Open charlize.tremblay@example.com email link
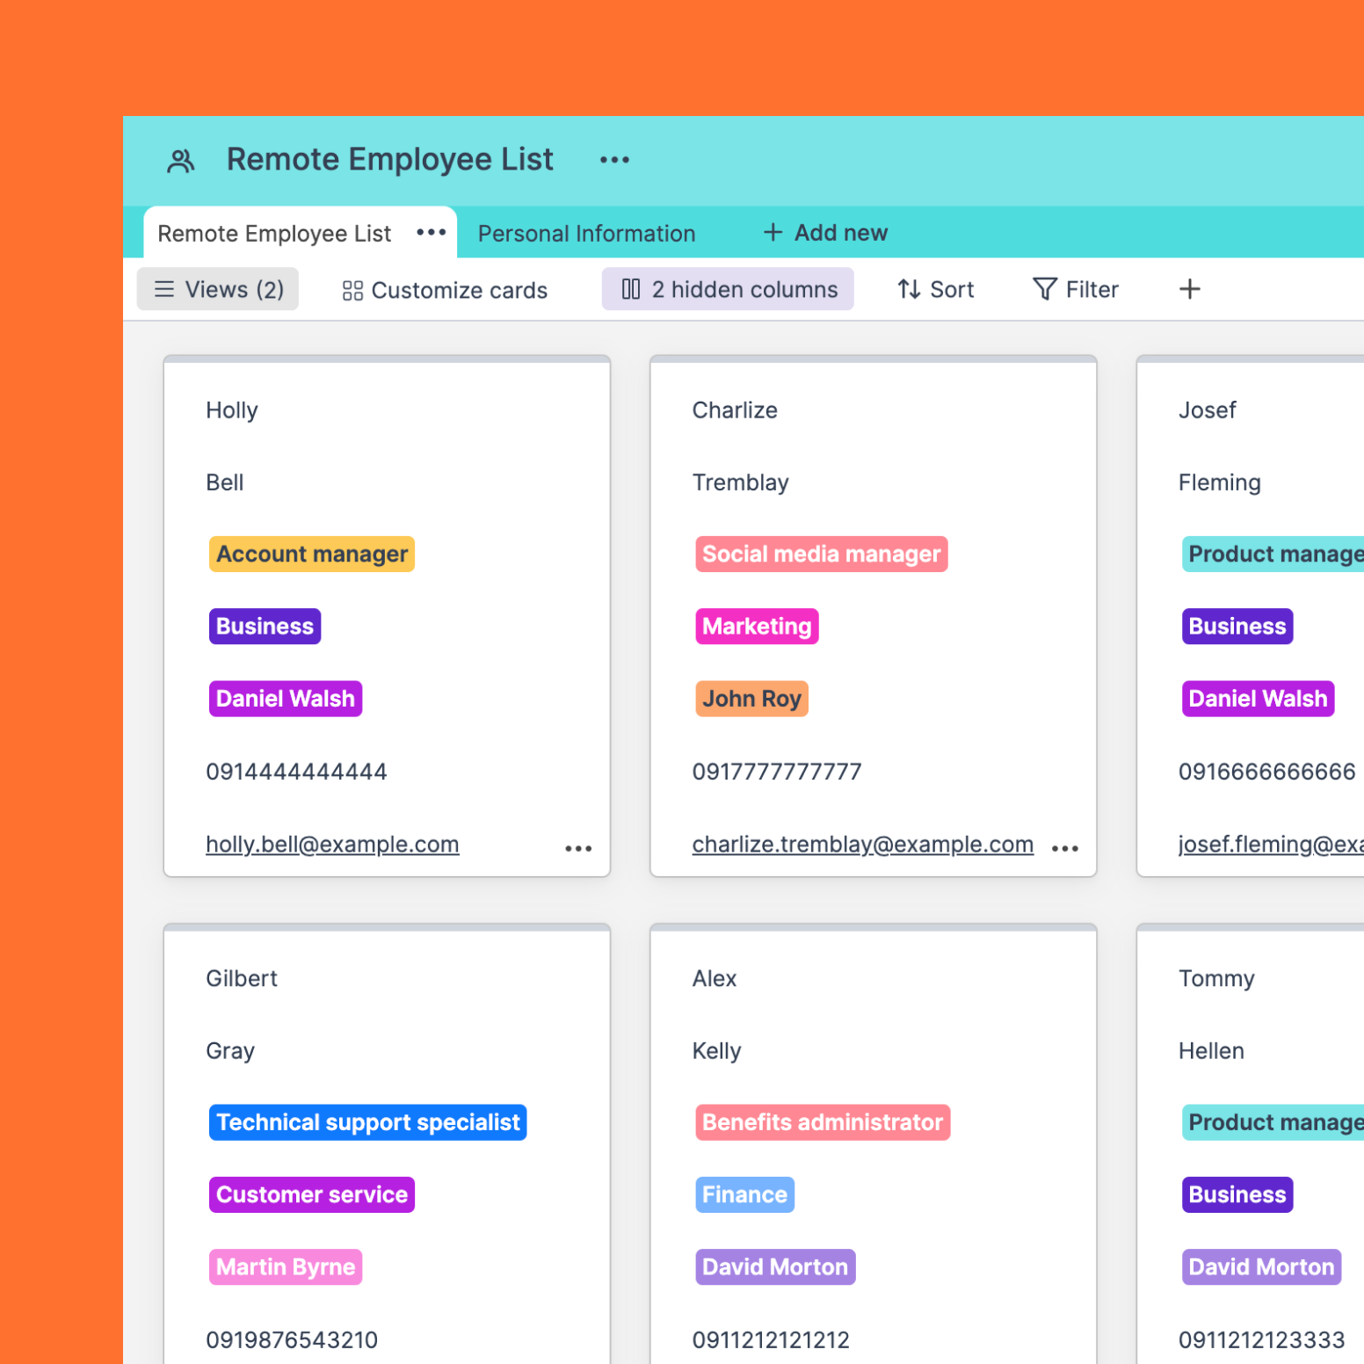 [x=862, y=843]
